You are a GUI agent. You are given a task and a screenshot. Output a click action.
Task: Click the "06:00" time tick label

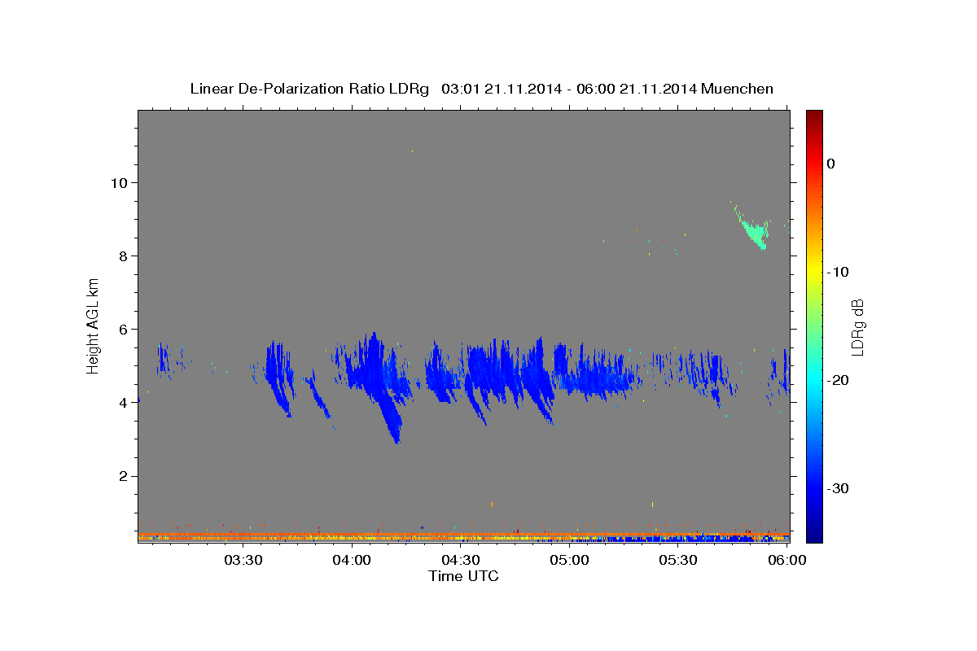click(787, 560)
